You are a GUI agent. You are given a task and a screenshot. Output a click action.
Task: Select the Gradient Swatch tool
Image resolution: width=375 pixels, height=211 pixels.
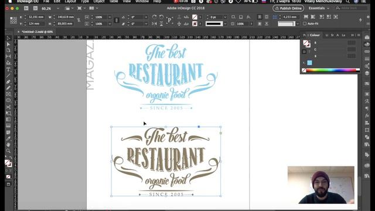[8, 120]
